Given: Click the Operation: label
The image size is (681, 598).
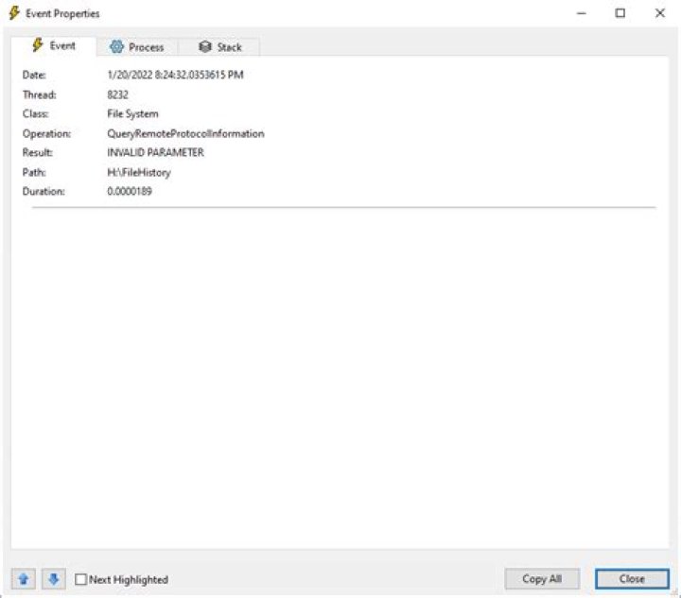Looking at the screenshot, I should point(46,133).
